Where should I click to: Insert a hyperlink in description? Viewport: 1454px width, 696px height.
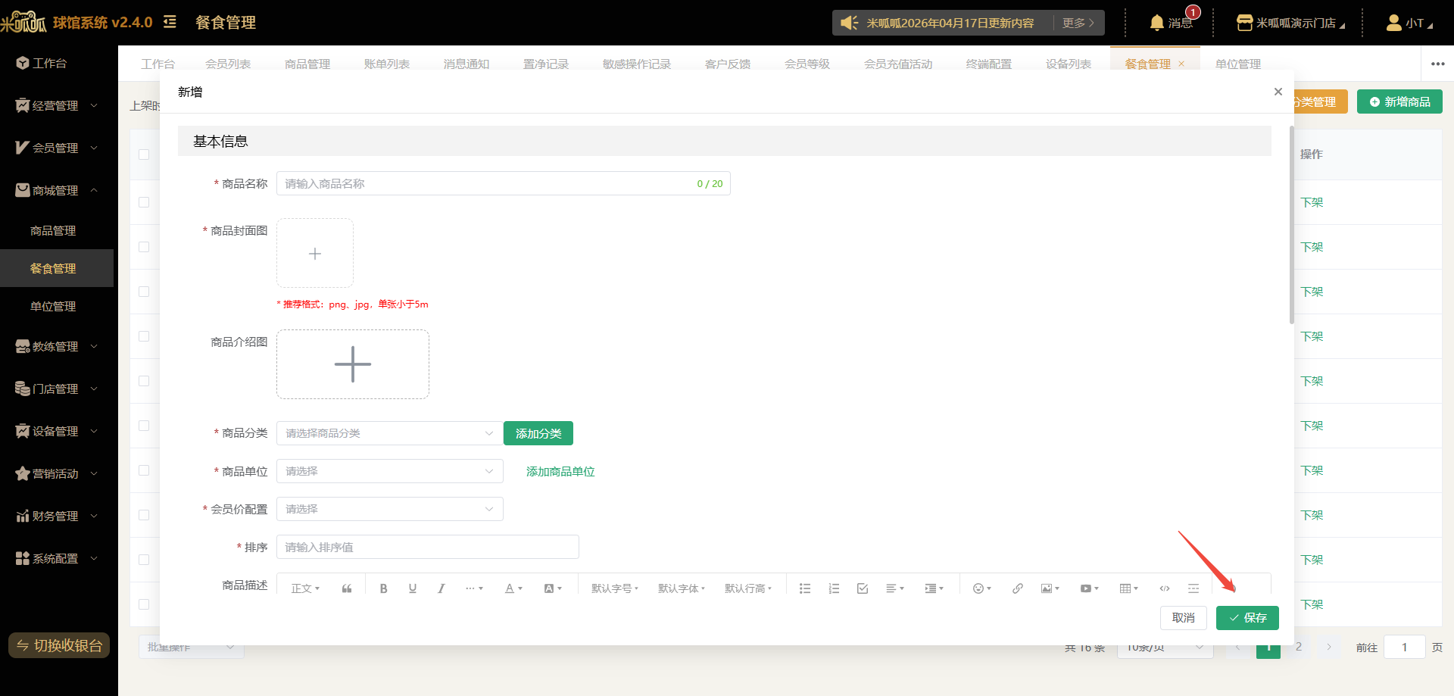[1018, 588]
